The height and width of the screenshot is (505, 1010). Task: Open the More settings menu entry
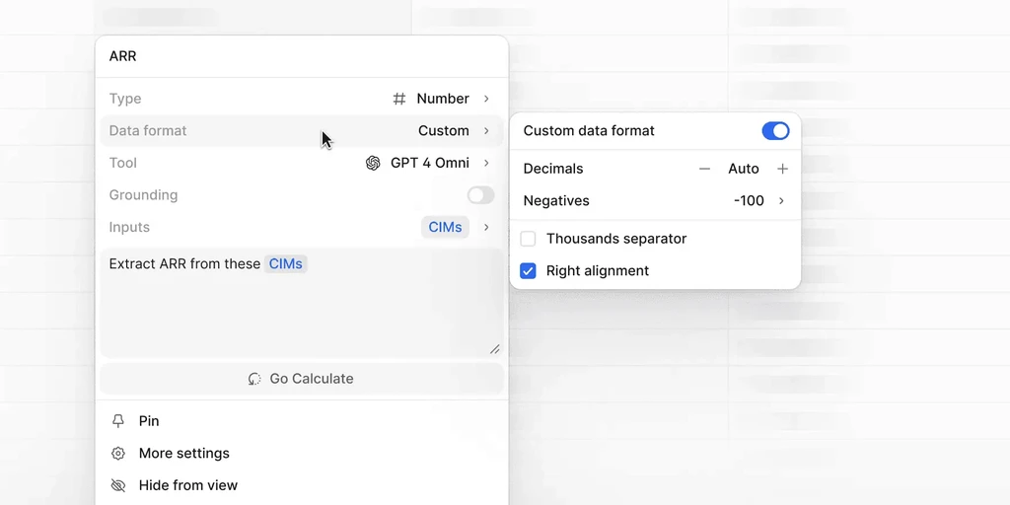pyautogui.click(x=302, y=453)
